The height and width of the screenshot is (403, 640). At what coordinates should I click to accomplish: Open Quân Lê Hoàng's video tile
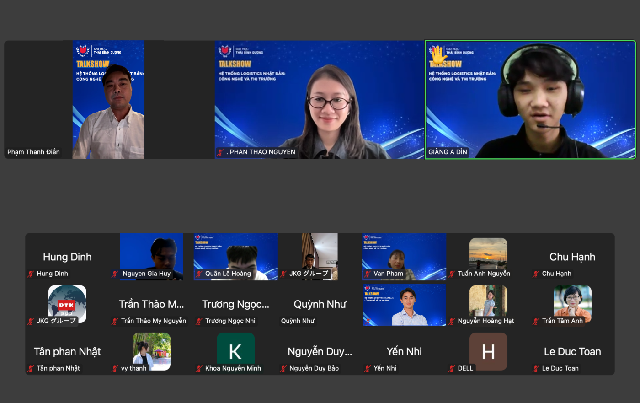(235, 254)
